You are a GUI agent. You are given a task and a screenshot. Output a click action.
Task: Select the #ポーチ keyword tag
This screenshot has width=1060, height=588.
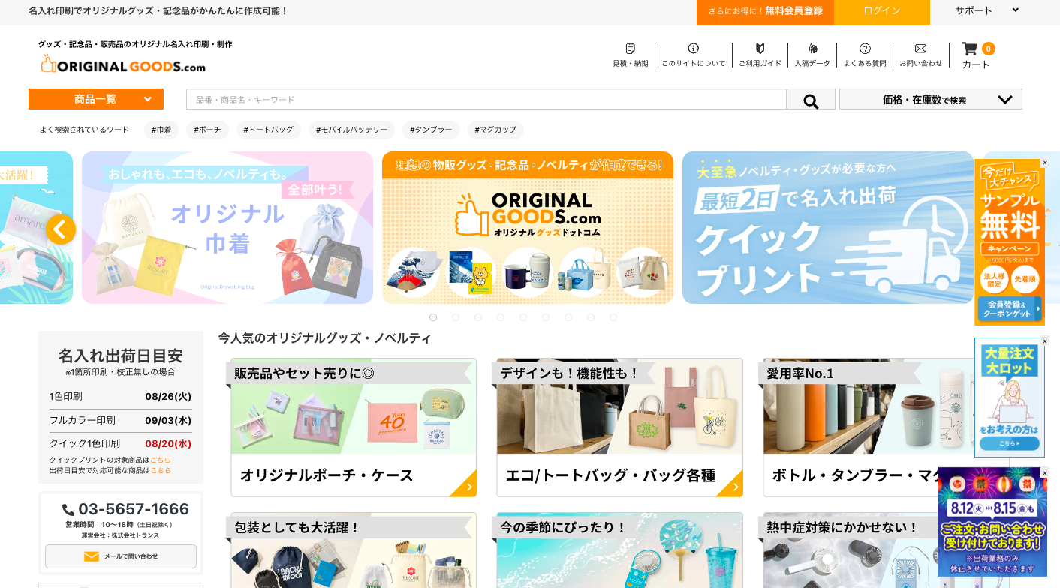208,130
